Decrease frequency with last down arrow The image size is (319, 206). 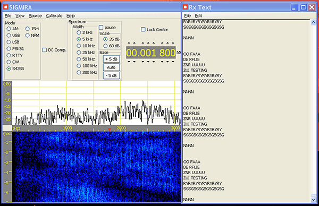click(173, 62)
